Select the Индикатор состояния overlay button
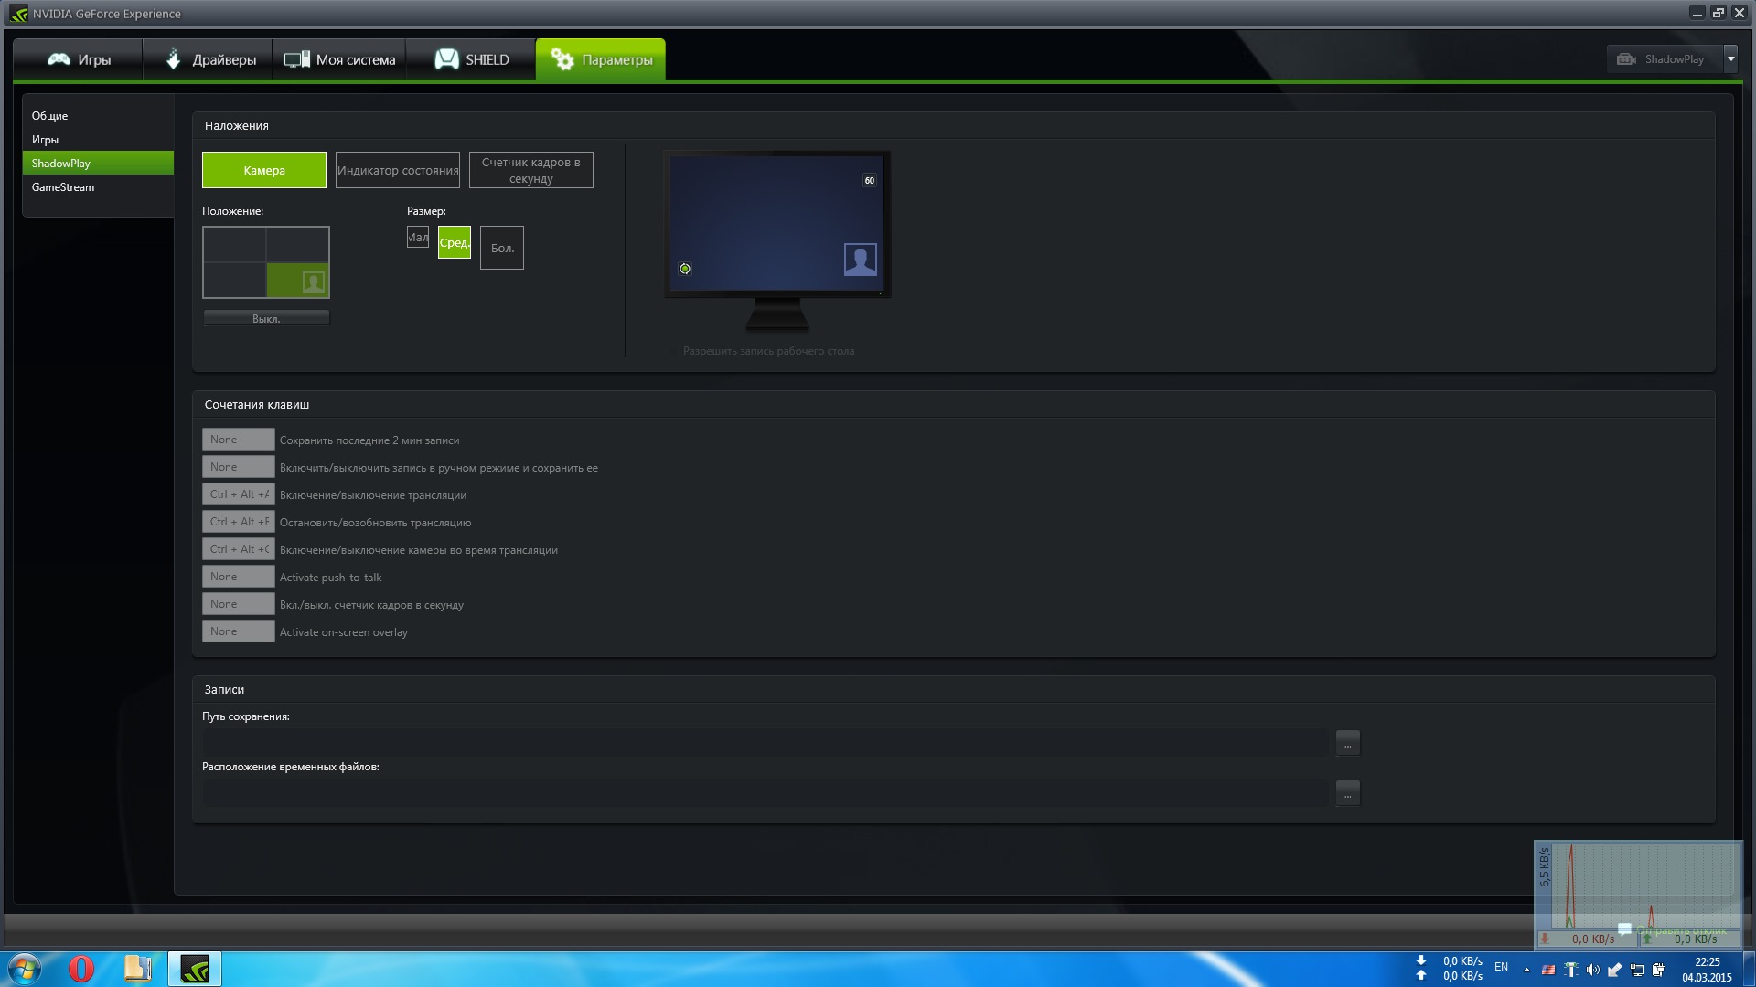Image resolution: width=1756 pixels, height=987 pixels. 398,171
